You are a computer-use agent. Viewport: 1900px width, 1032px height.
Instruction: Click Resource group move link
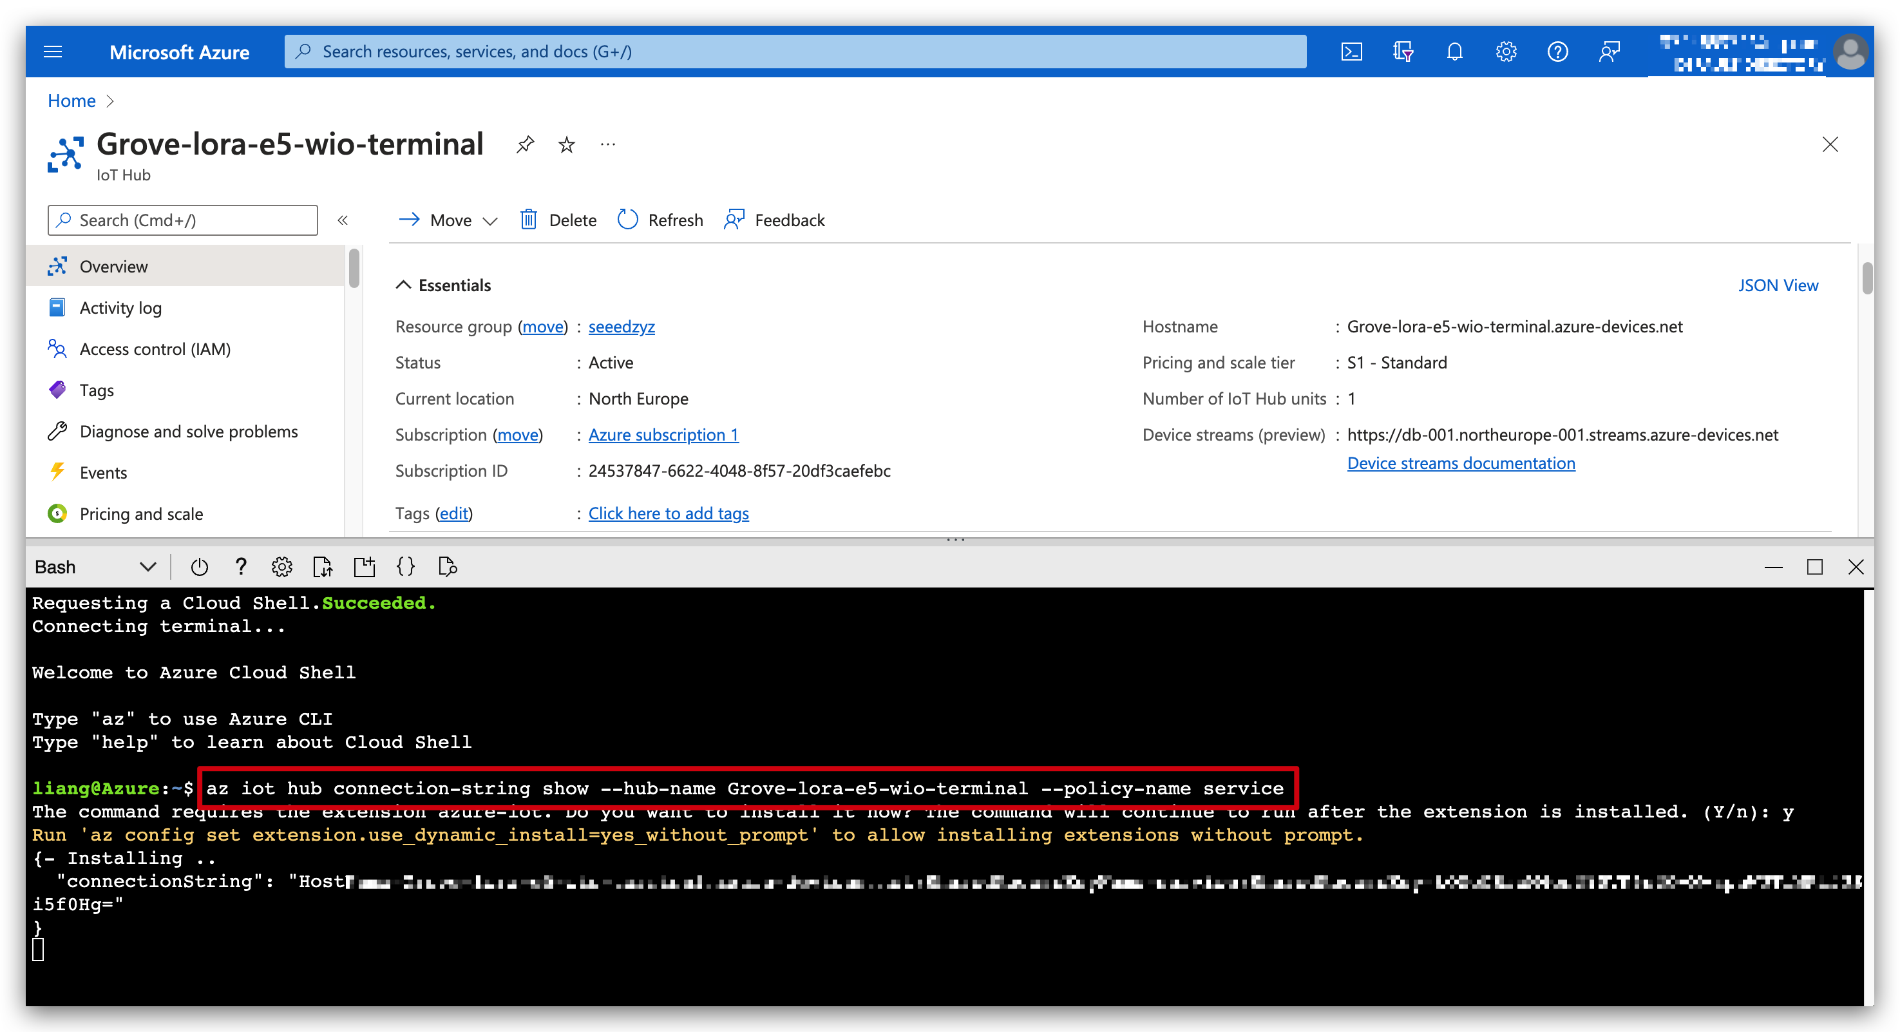point(543,326)
